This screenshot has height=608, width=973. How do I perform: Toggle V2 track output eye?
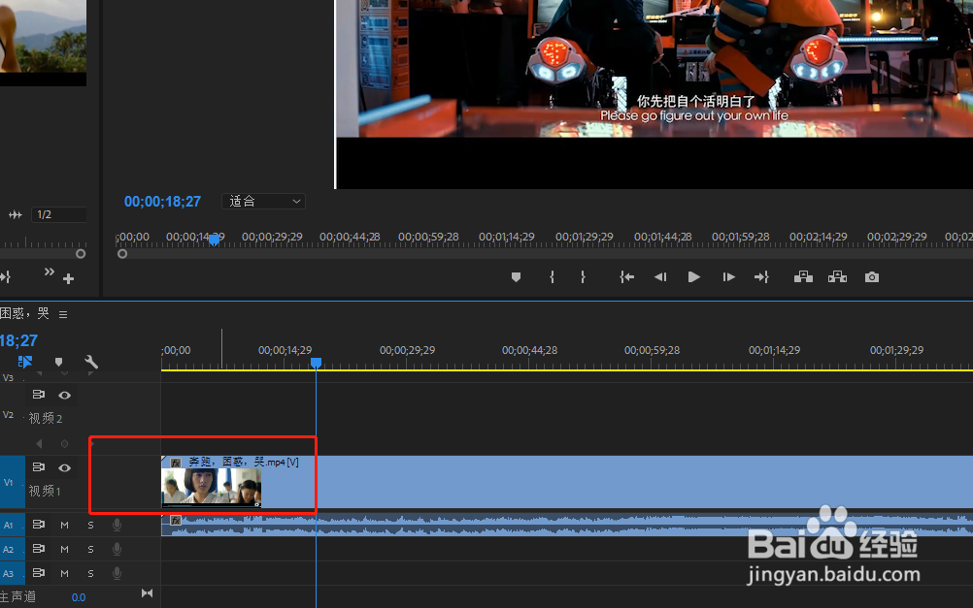(64, 395)
